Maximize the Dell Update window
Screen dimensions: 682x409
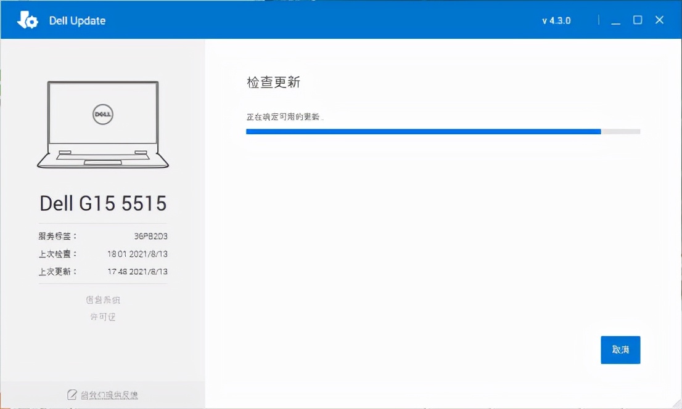pos(638,20)
